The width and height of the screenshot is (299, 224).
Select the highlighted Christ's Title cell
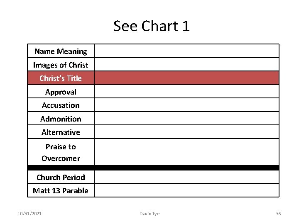(61, 78)
